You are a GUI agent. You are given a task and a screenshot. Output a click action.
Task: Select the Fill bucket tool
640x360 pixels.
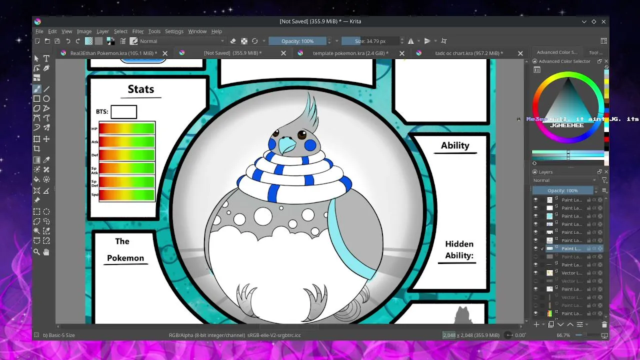pos(37,179)
